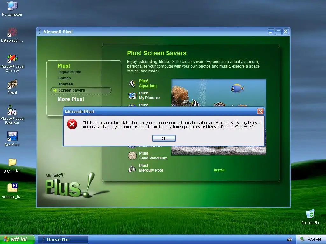The image size is (326, 244).
Task: Click the 4:54 AM clock
Action: point(314,239)
